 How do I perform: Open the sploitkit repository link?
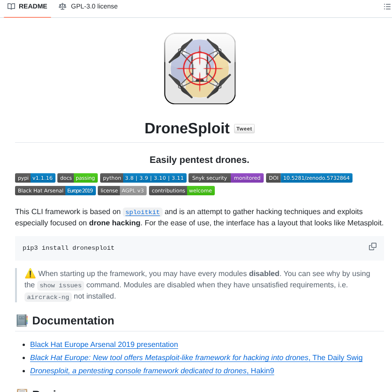142,212
